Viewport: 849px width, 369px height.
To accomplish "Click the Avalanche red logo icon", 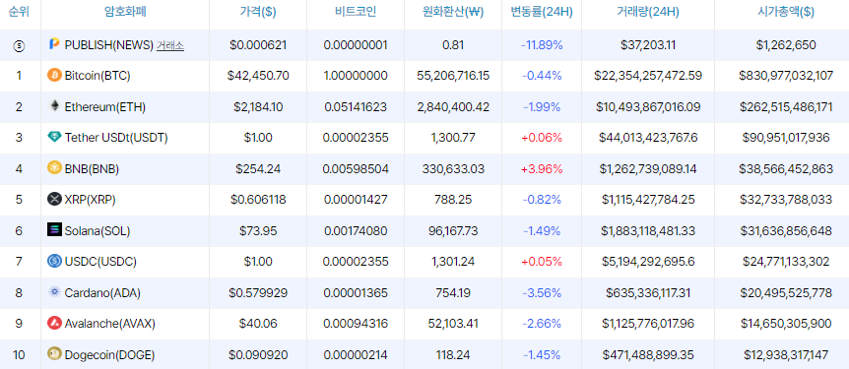I will (x=54, y=323).
